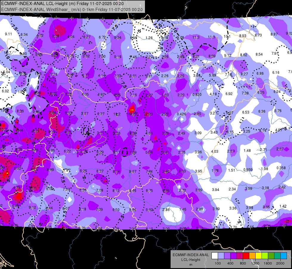Click the wind shear value 1.51

[x=232, y=170]
